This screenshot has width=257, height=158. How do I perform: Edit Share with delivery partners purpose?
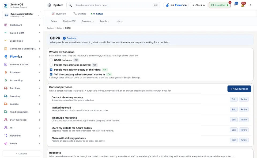point(233,140)
